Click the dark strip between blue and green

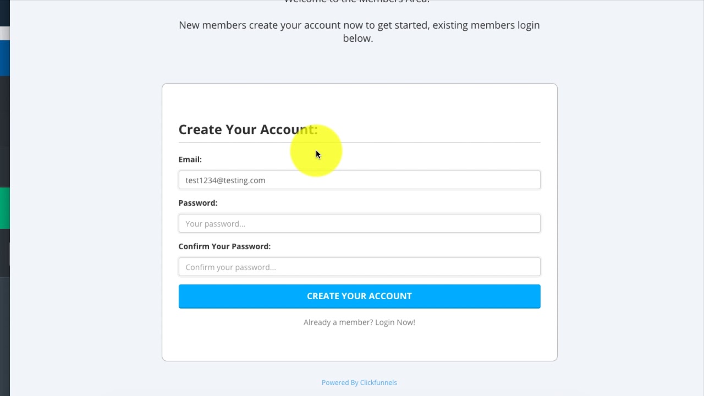[x=4, y=132]
